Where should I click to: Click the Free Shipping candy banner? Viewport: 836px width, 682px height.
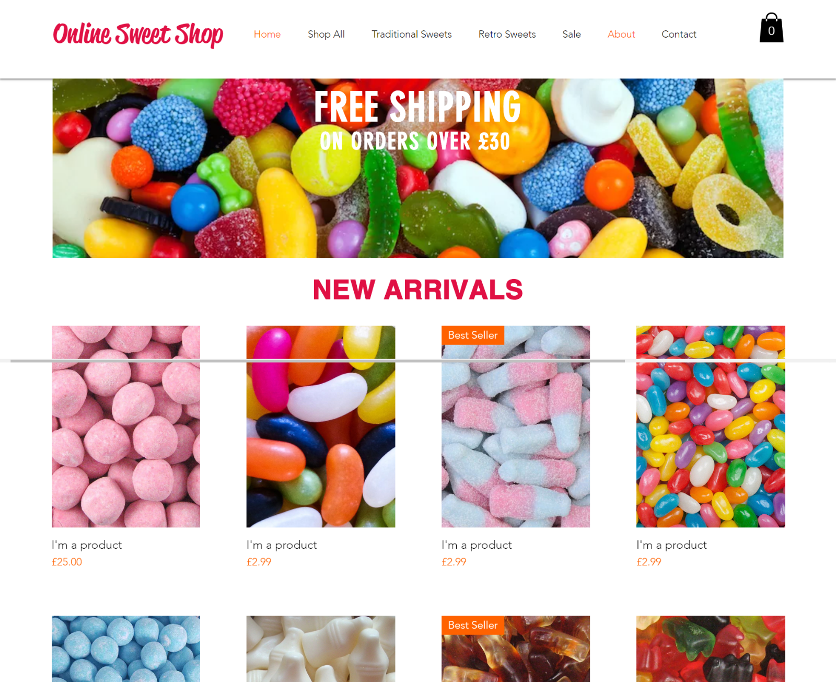(x=418, y=168)
